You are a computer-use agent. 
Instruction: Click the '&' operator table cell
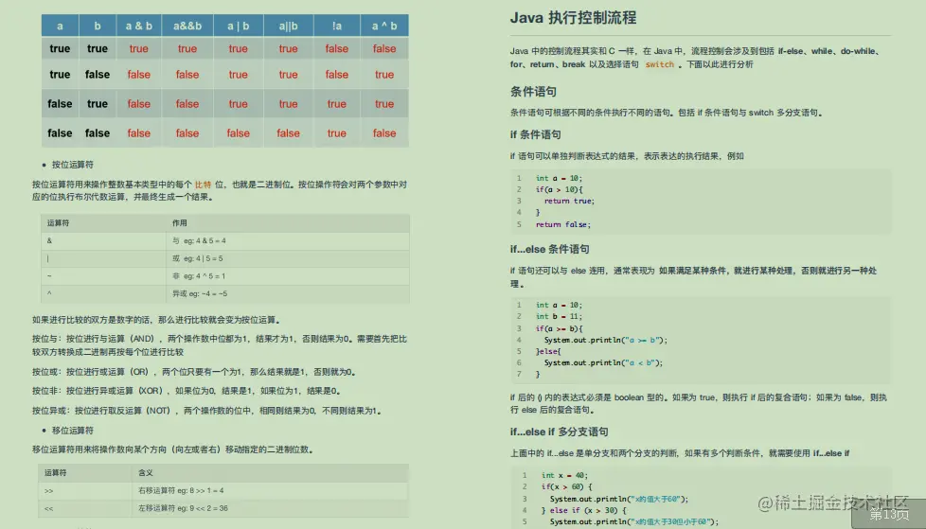(103, 241)
